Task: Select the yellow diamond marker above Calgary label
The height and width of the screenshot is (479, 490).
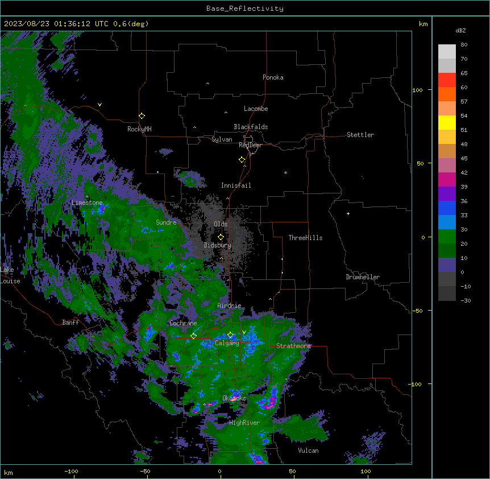Action: tap(231, 335)
